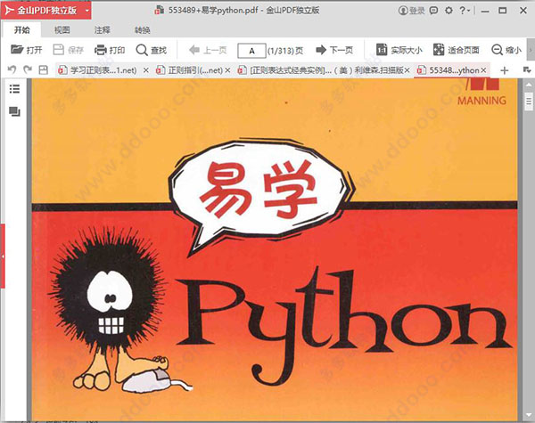This screenshot has width=535, height=423.
Task: Switch to the 视图 ribbon tab
Action: [x=62, y=30]
